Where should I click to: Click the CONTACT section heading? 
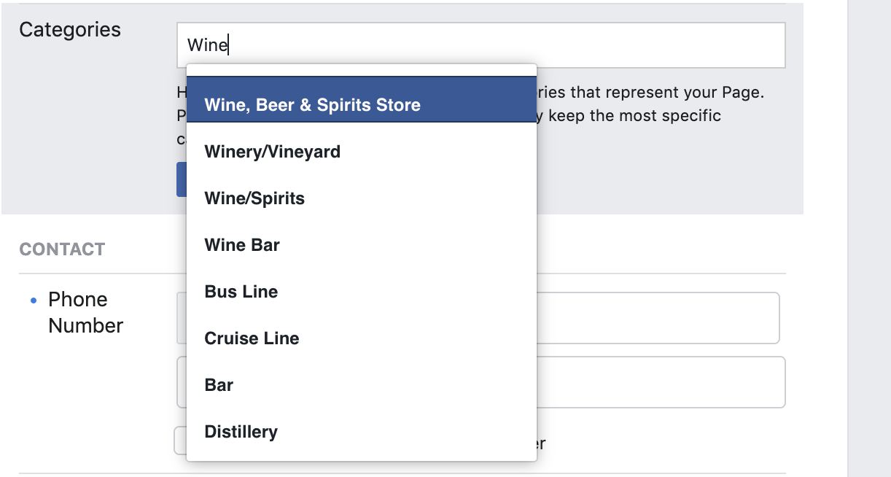(x=62, y=249)
